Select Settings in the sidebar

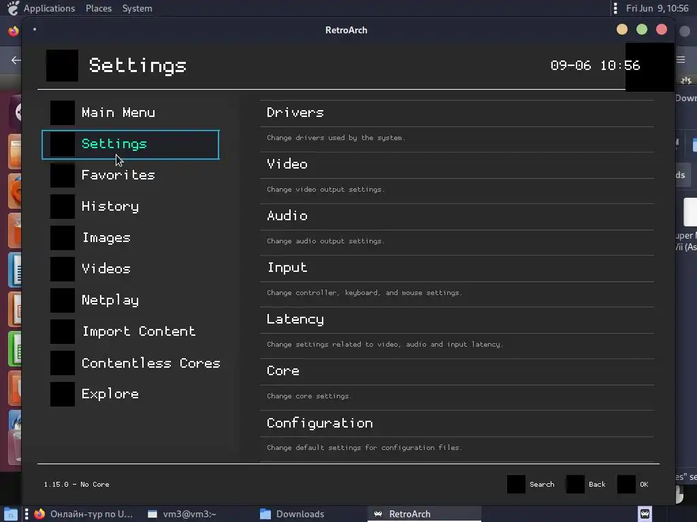coord(130,144)
